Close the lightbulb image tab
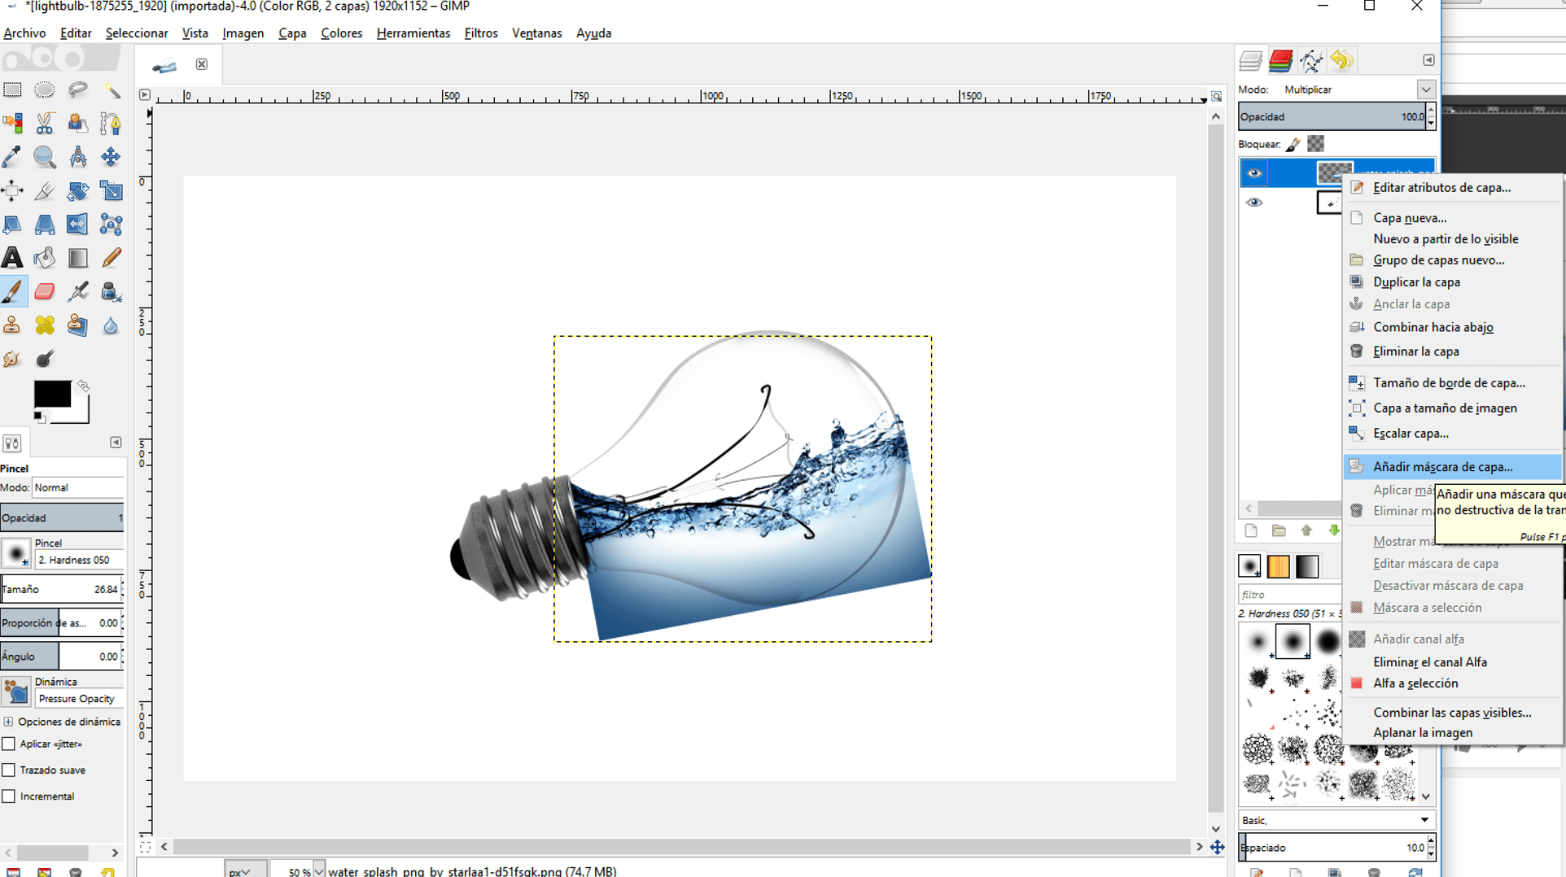The height and width of the screenshot is (877, 1566). point(202,64)
